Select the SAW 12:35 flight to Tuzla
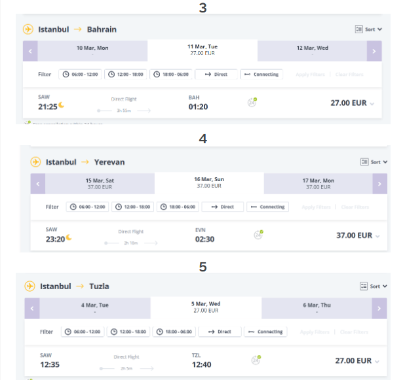Image resolution: width=405 pixels, height=380 pixels. coord(206,360)
